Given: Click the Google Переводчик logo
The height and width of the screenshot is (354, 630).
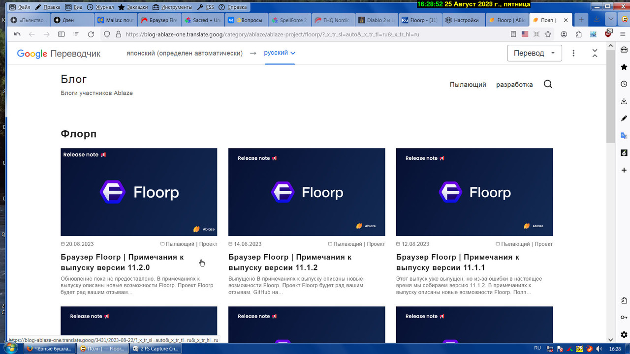Looking at the screenshot, I should [x=59, y=54].
